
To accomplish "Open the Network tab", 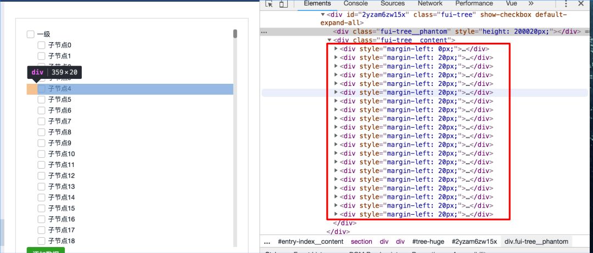I will tap(430, 3).
